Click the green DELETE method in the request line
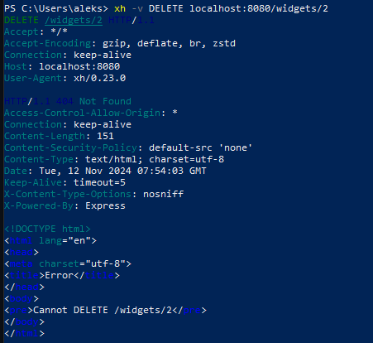Screen dimensions: 373x343 click(22, 20)
